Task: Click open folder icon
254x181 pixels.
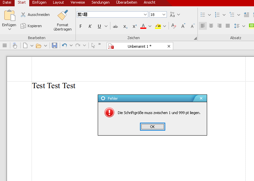Action: pos(39,46)
